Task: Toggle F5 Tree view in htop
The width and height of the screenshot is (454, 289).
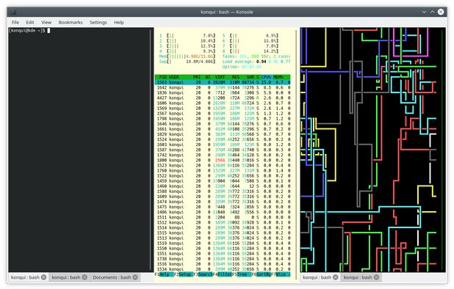Action: pos(242,274)
